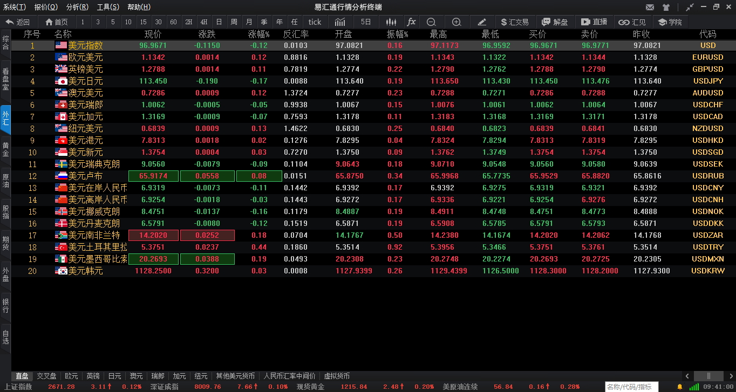Open 股指 sidebar tab
Image resolution: width=736 pixels, height=392 pixels.
tap(5, 212)
